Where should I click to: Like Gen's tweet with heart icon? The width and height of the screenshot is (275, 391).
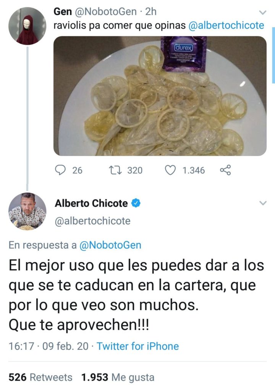[170, 170]
